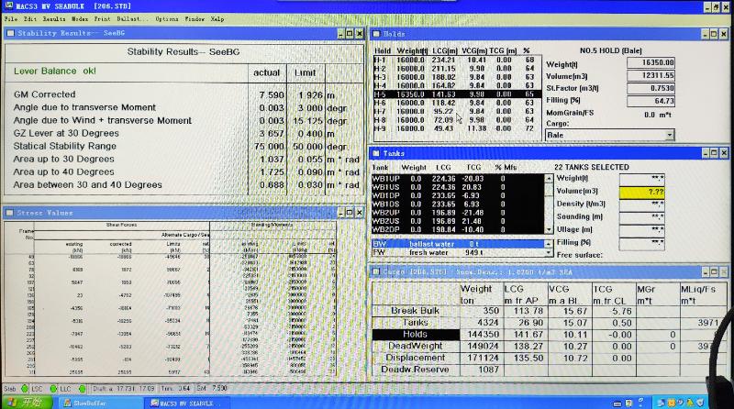Click the Stab green status indicator

pyautogui.click(x=25, y=390)
